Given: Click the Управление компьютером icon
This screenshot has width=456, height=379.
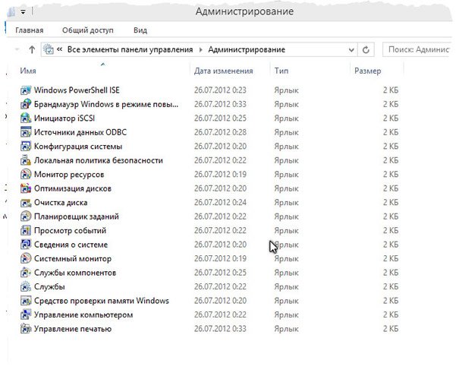Looking at the screenshot, I should pos(26,314).
